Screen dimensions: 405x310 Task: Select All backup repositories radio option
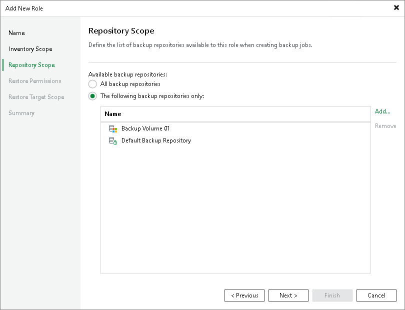coord(92,84)
